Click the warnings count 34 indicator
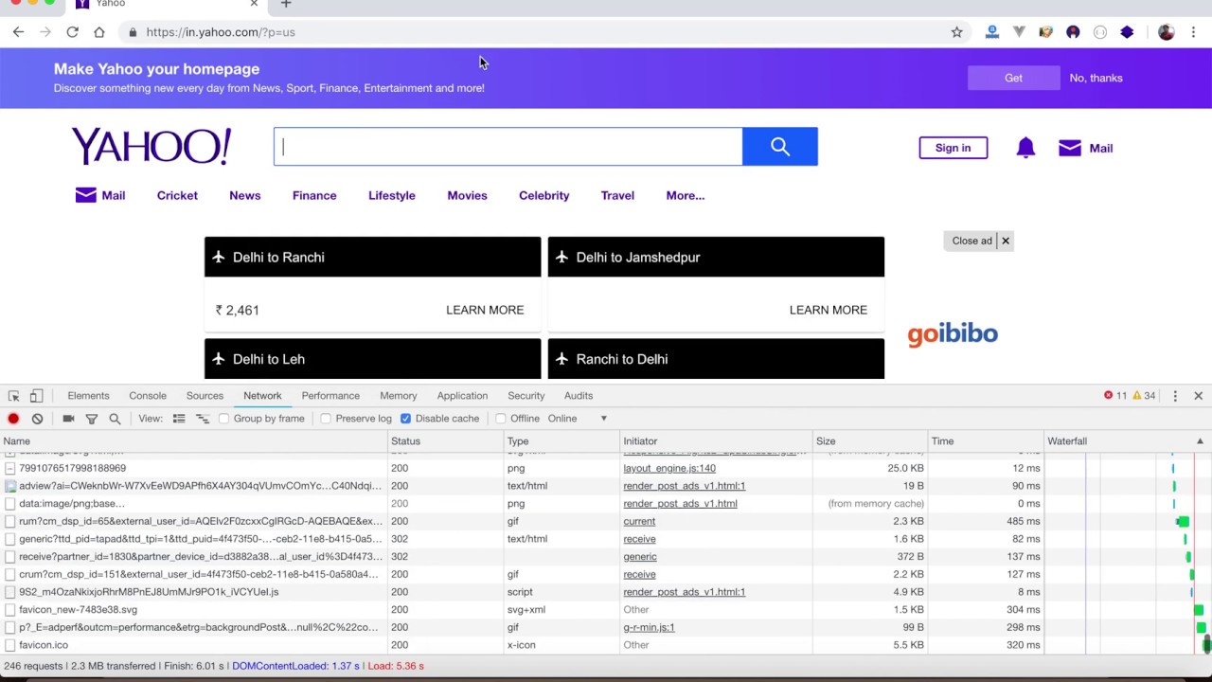This screenshot has width=1212, height=682. click(x=1144, y=396)
